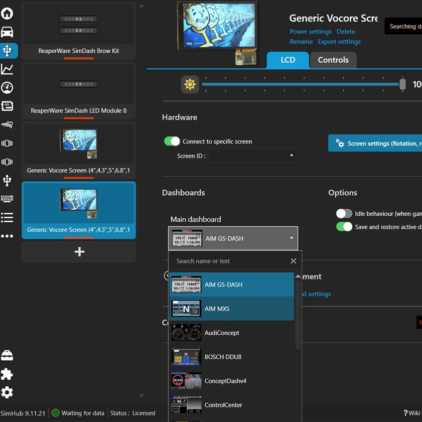Select BOSCH DDU8 in dashboard list

point(231,357)
